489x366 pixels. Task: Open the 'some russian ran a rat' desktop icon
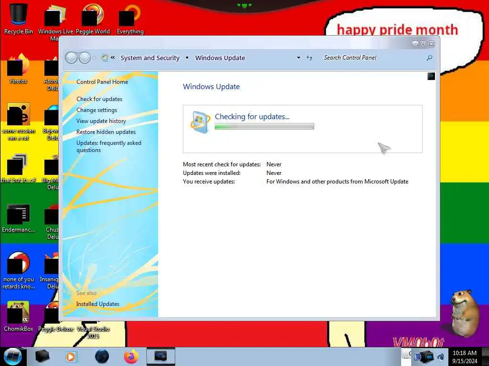point(19,122)
